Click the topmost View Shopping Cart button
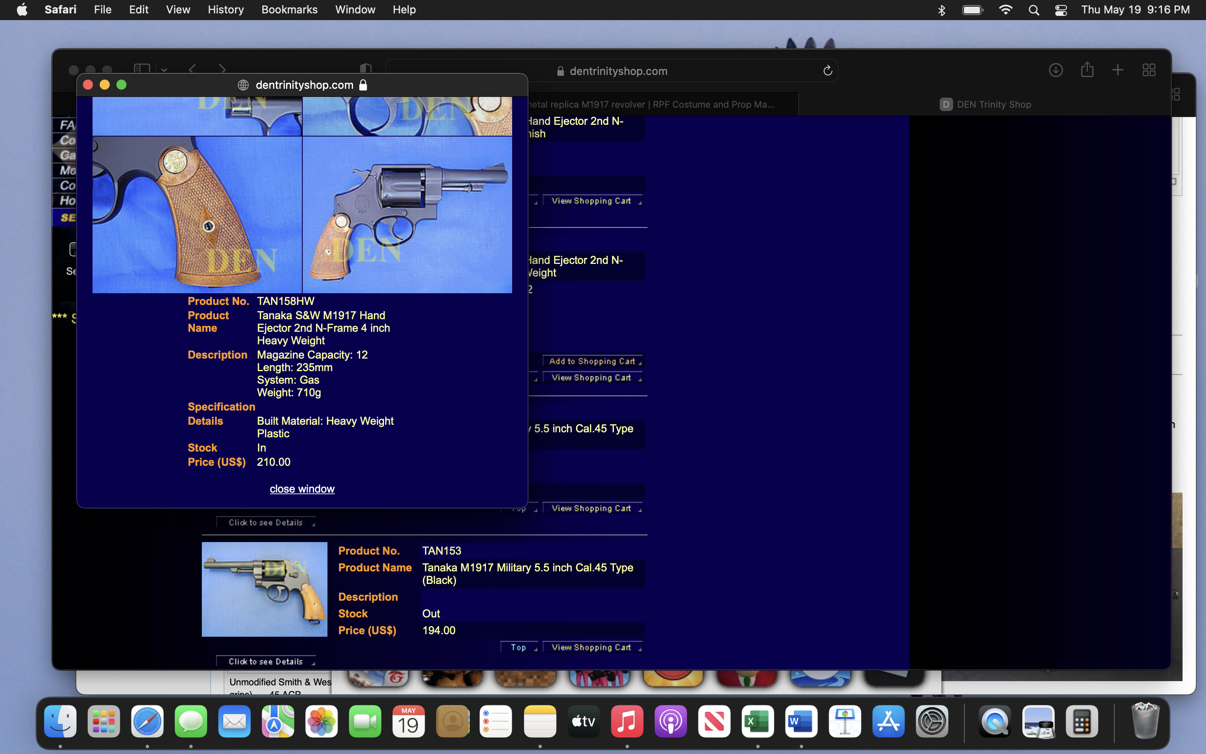Screen dimensions: 1206x754 click(592, 201)
